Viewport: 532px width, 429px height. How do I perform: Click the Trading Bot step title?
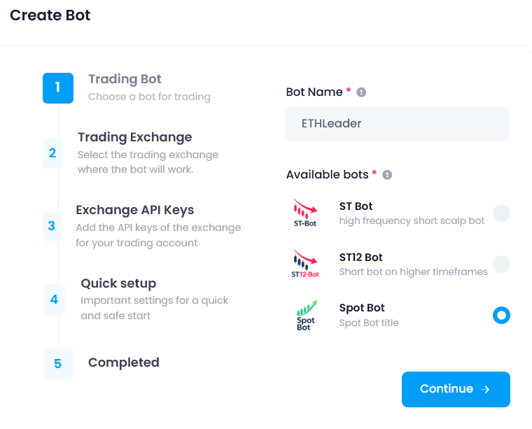coord(125,79)
